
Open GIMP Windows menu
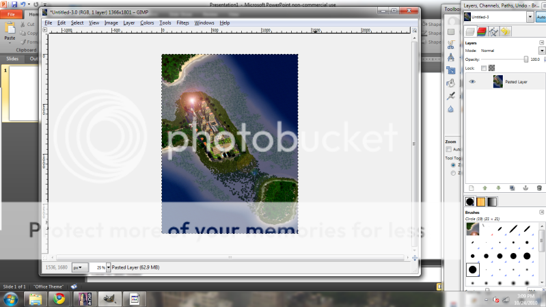click(x=204, y=23)
